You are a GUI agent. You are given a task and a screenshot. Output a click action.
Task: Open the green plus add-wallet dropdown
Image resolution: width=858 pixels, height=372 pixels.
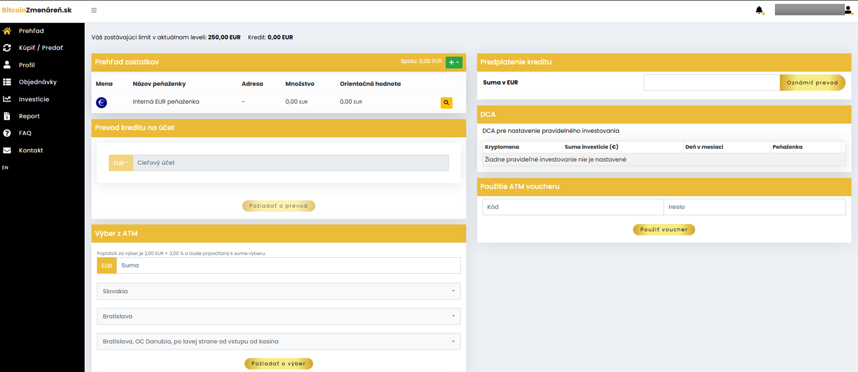pos(454,62)
